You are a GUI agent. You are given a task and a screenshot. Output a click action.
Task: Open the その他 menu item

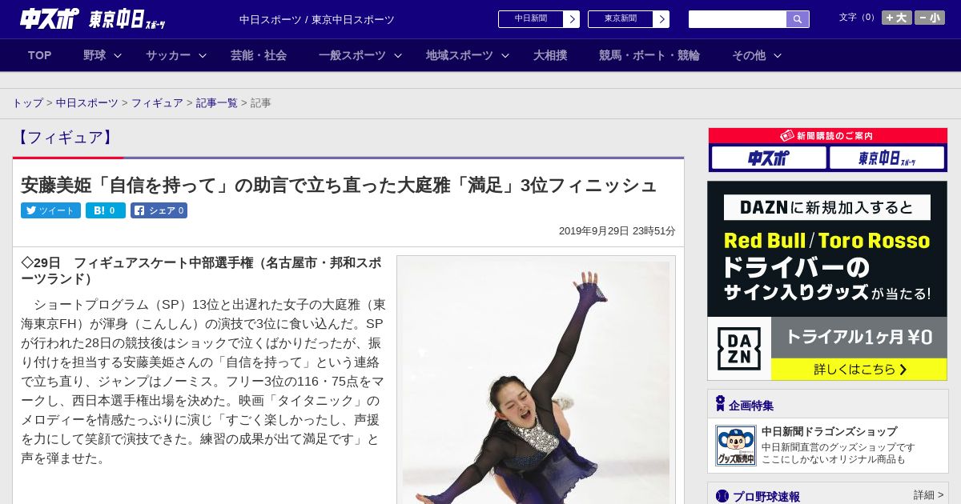click(x=749, y=55)
